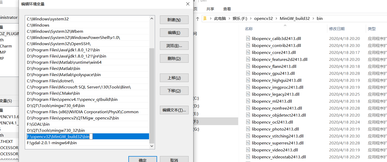This screenshot has height=162, width=387.
Task: Click 新建(N) to add a new path
Action: (174, 20)
